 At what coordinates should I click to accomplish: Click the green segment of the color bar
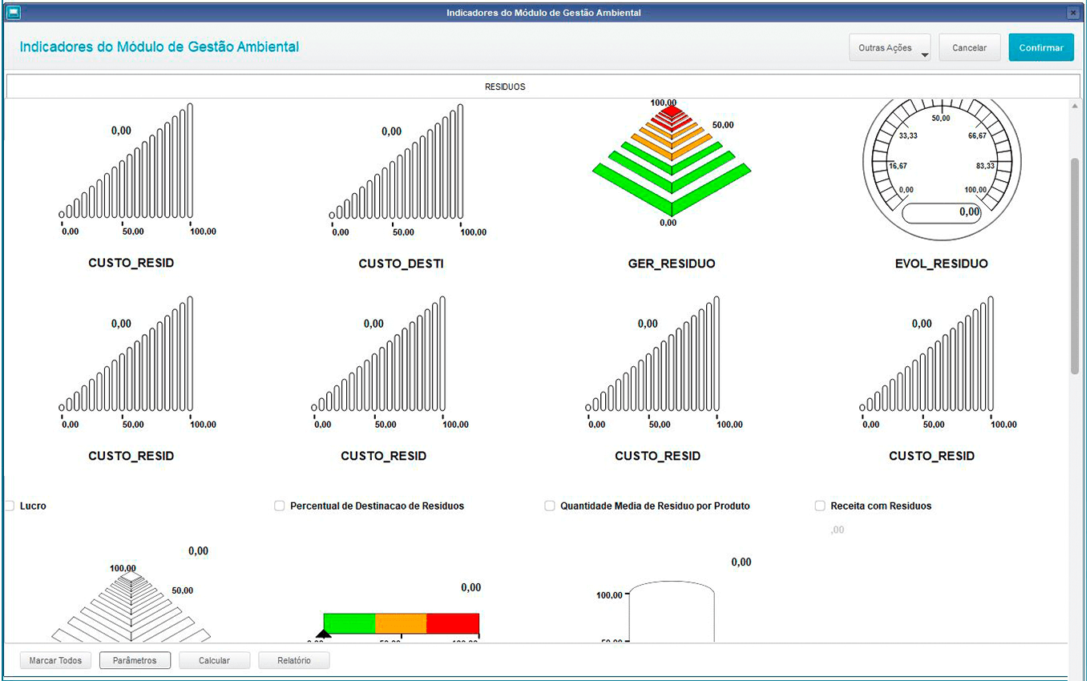[349, 623]
